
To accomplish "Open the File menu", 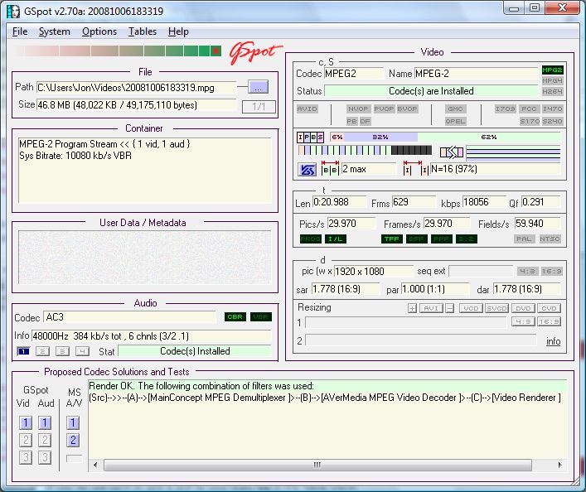I will pos(20,31).
